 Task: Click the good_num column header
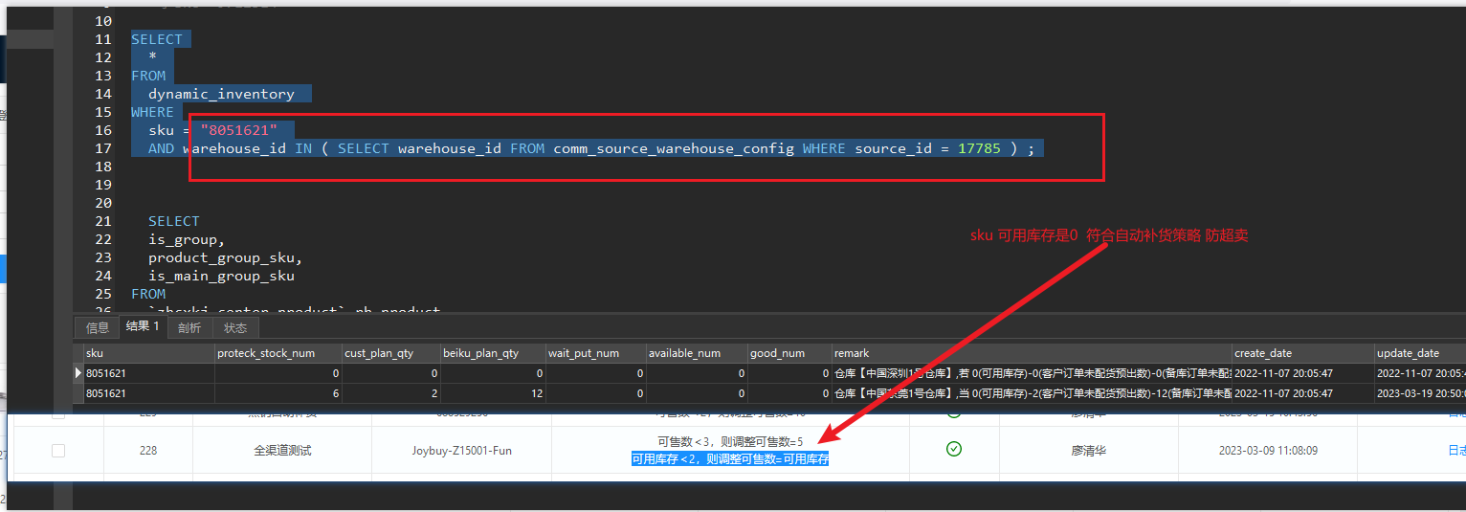coord(789,353)
